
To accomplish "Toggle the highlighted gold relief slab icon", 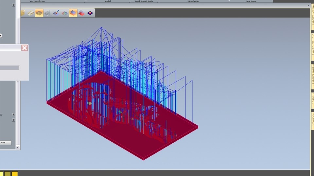I will (x=39, y=13).
